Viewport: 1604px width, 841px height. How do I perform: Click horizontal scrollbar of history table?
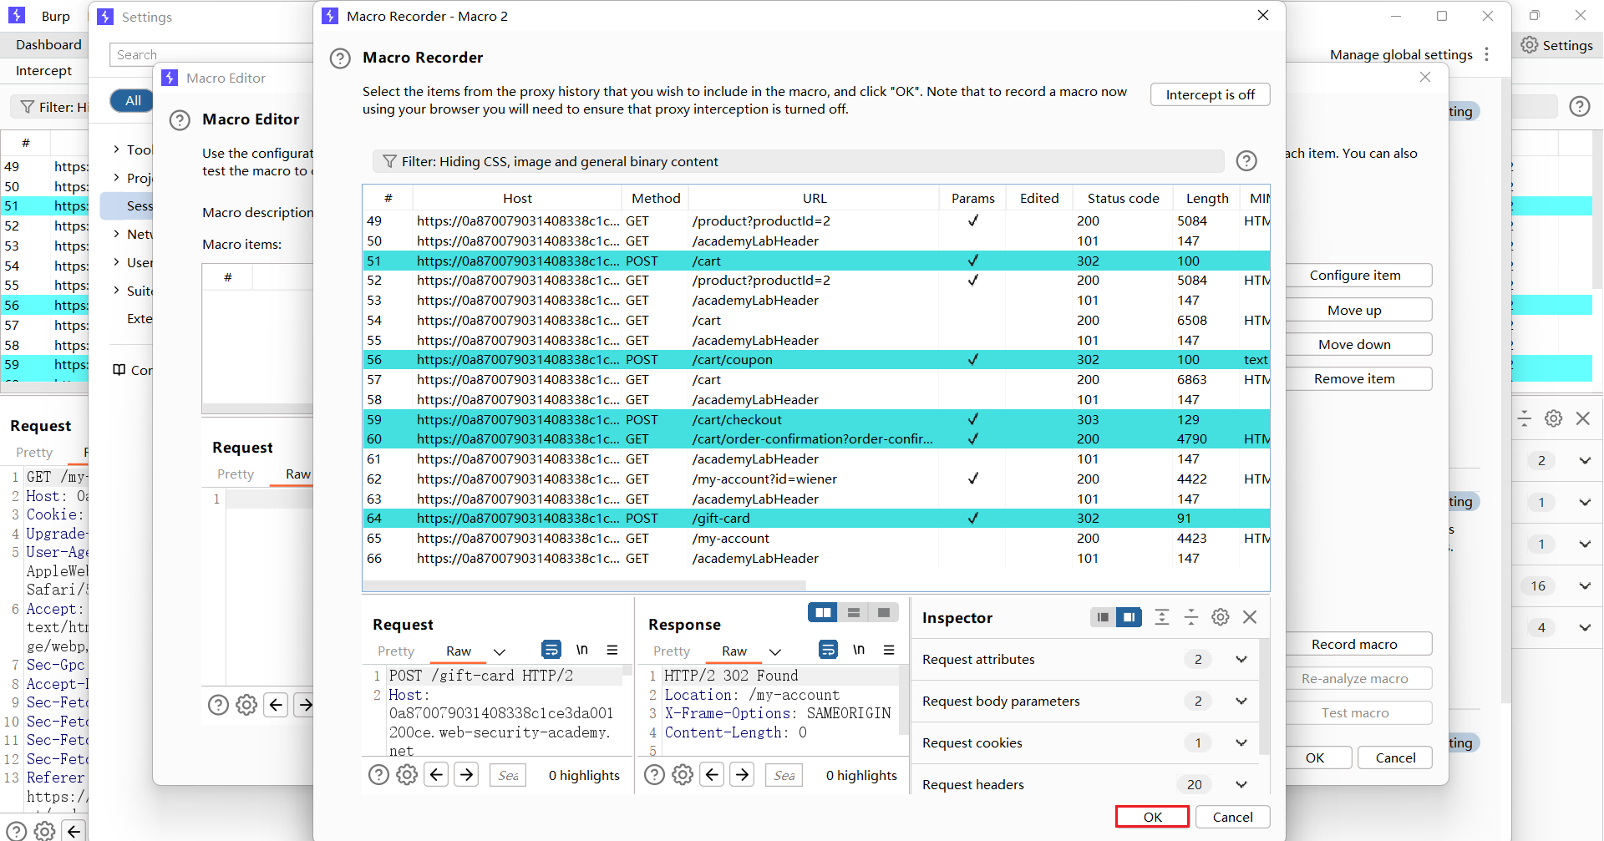click(585, 585)
